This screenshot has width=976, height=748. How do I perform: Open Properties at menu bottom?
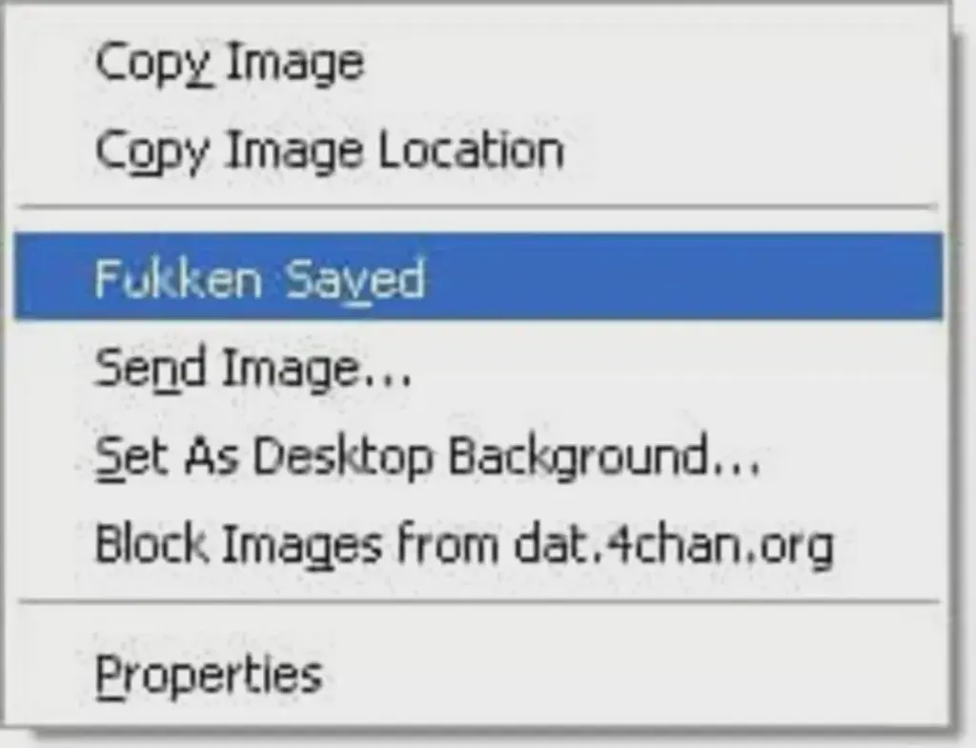[478, 676]
